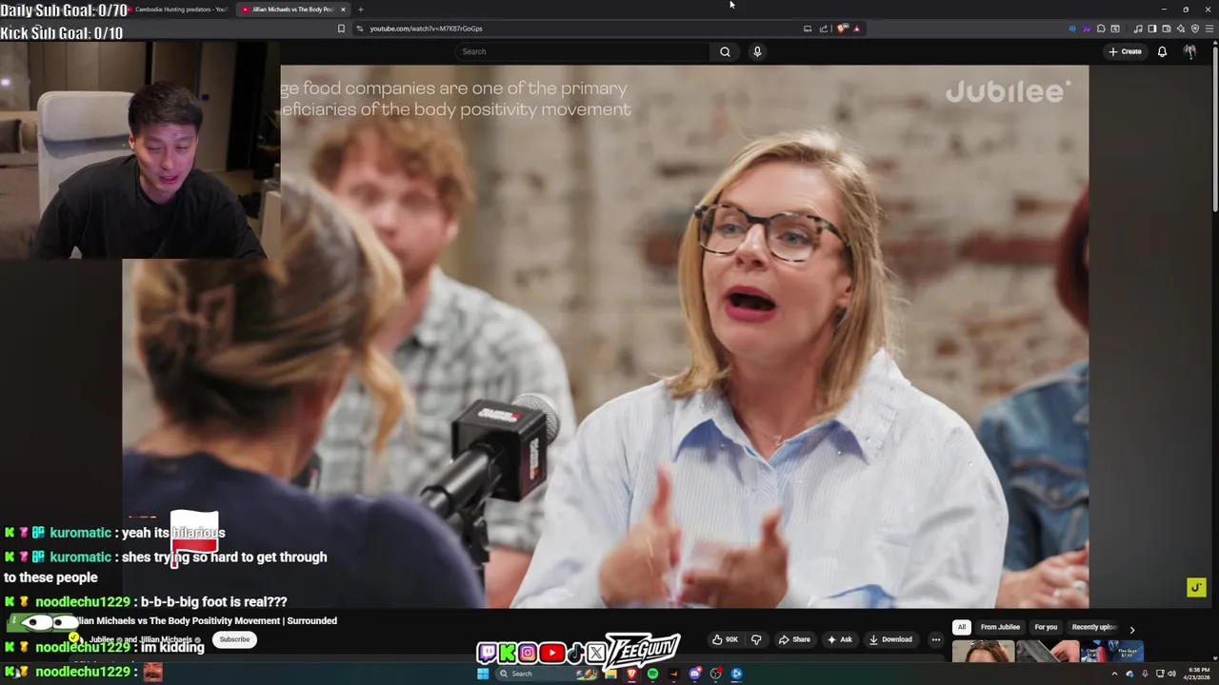Open the browser hamburger main menu
The image size is (1219, 685).
1209,29
